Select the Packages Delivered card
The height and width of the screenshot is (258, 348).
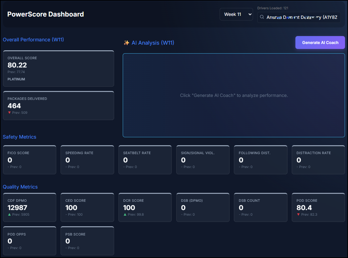coord(58,106)
